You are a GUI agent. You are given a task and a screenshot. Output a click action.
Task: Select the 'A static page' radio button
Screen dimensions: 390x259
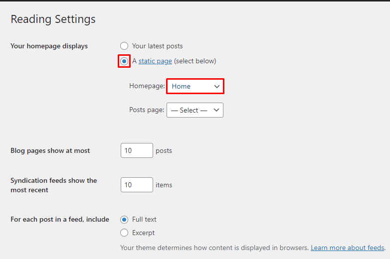[124, 61]
